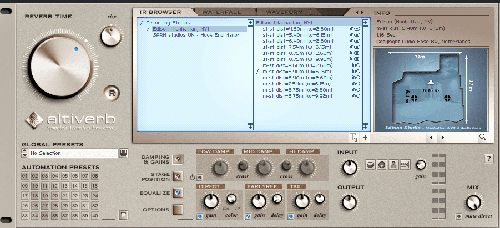The image size is (500, 228).
Task: Change browser text size with TT icon
Action: point(354,138)
